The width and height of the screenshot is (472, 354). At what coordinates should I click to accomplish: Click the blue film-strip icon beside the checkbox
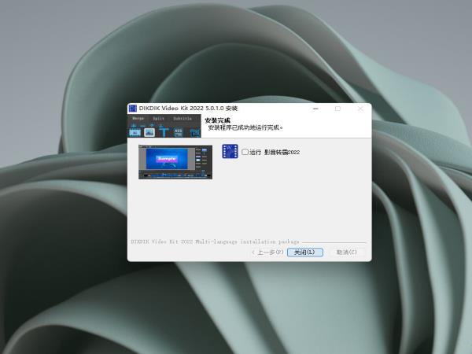pos(230,152)
